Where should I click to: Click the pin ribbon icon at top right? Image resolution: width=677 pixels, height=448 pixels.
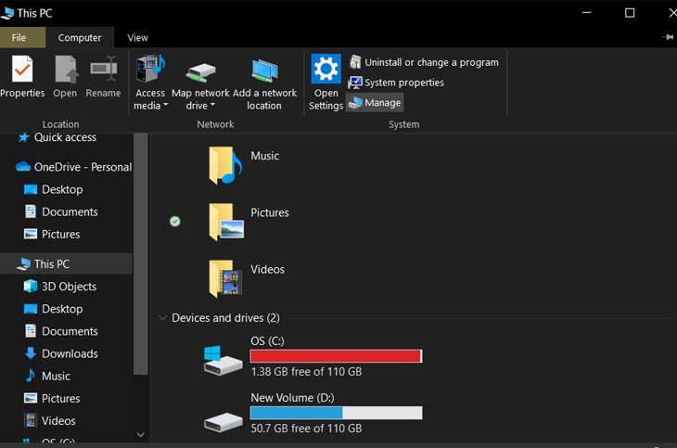pyautogui.click(x=668, y=37)
